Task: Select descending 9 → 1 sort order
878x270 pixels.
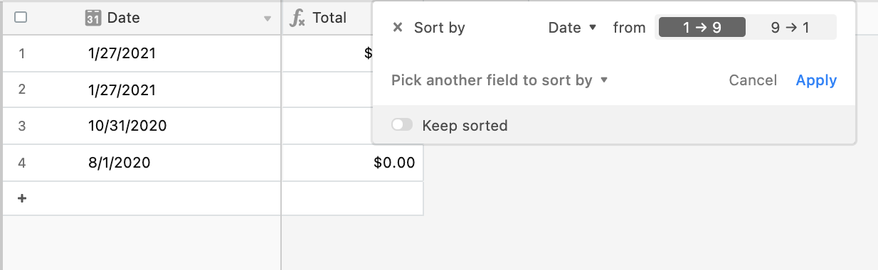Action: pos(790,28)
